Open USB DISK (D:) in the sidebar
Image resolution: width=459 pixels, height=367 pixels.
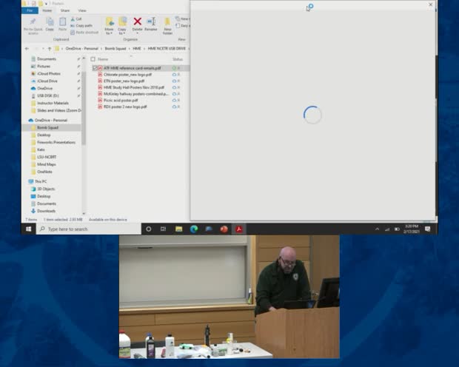(x=47, y=95)
